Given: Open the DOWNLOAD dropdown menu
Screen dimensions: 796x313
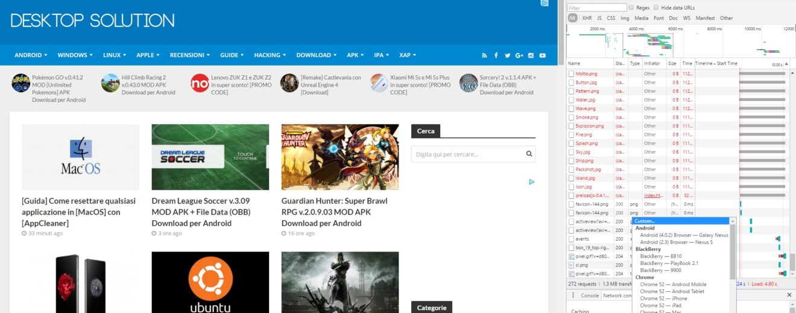Looking at the screenshot, I should (316, 55).
